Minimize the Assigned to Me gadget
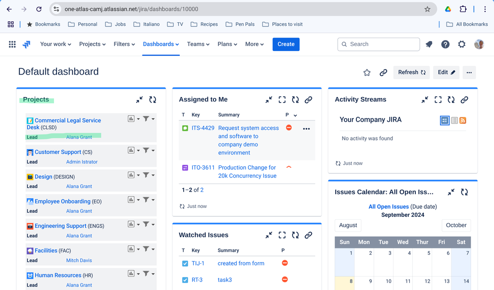 [269, 100]
